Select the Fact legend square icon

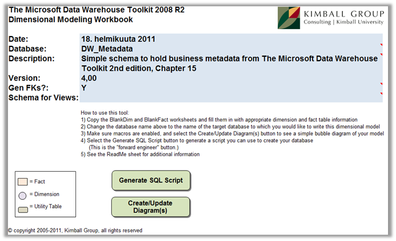(22, 181)
